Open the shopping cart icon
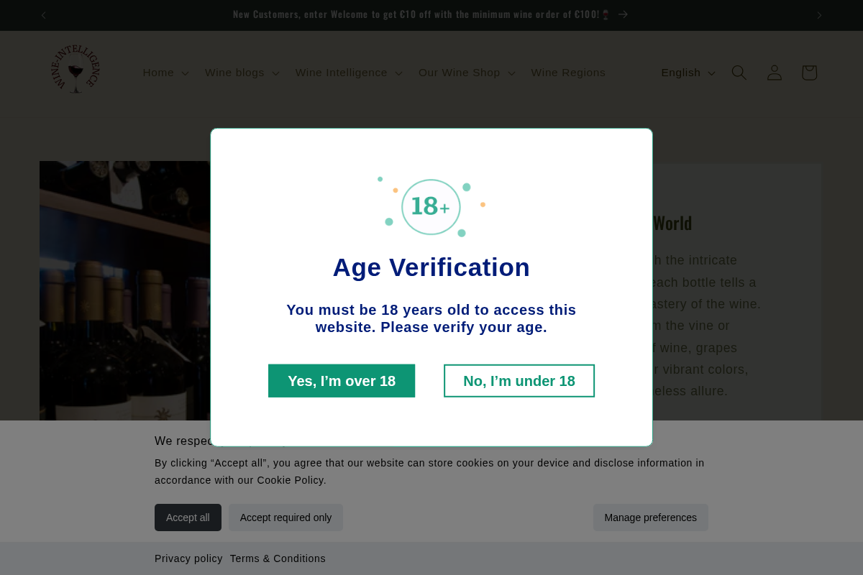This screenshot has width=863, height=575. click(809, 73)
